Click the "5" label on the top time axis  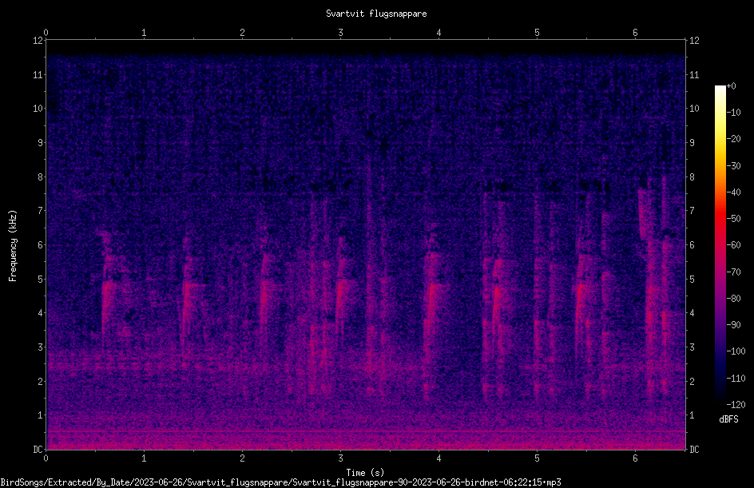click(x=537, y=33)
